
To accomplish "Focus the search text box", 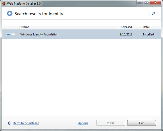I will 131,13.
